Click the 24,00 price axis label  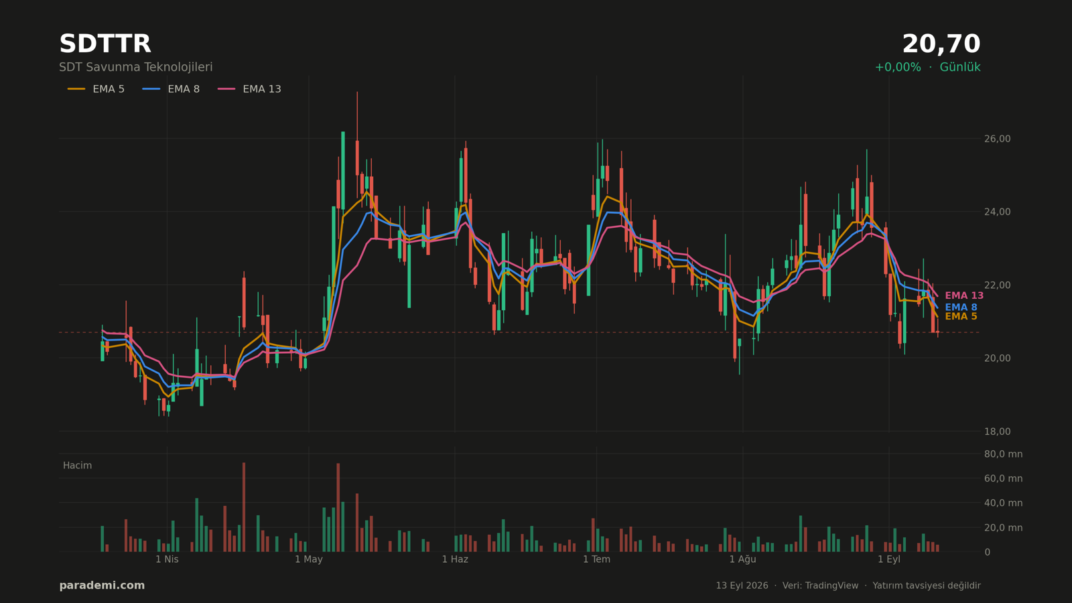998,212
